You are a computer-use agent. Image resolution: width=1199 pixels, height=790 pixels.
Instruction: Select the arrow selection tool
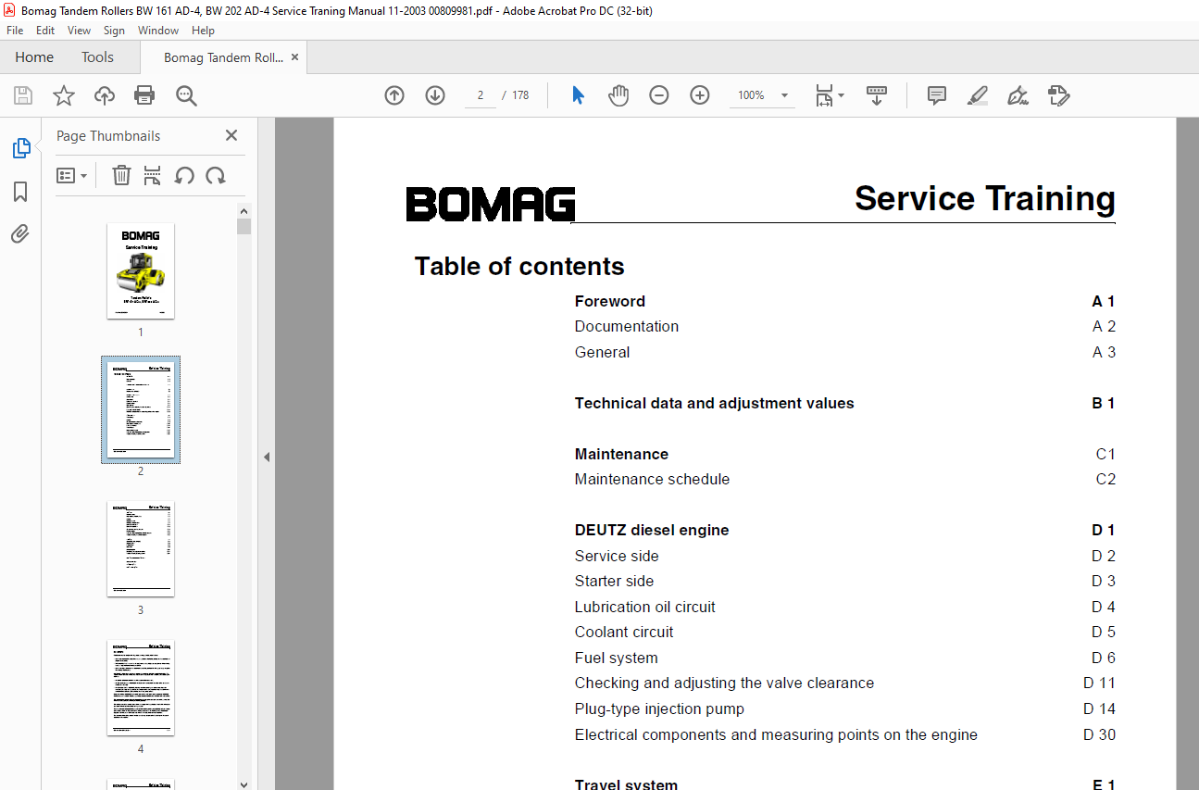(x=579, y=95)
